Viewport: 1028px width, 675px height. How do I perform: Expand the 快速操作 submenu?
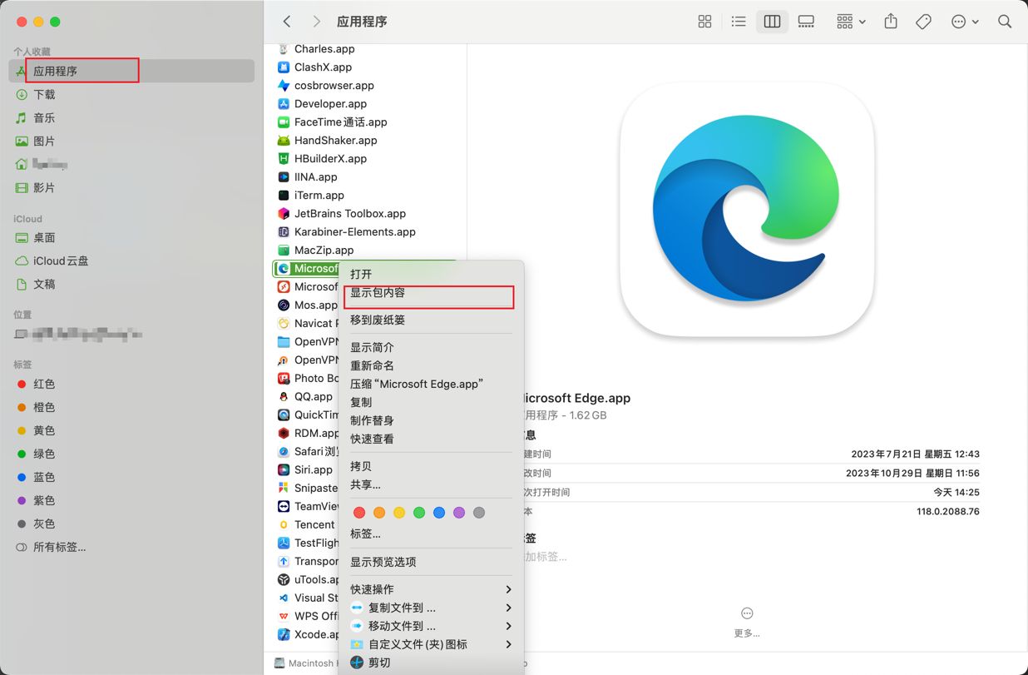click(x=430, y=589)
